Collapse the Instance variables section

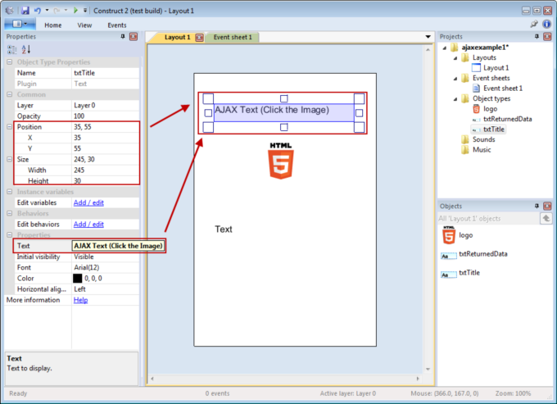[x=10, y=192]
